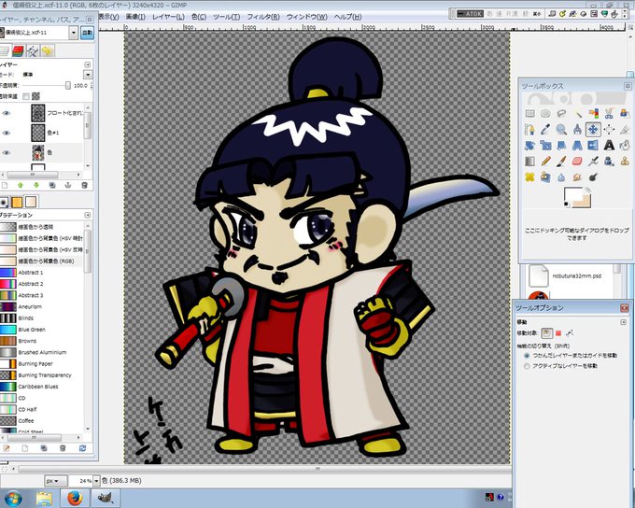Select the Measure compass tool
This screenshot has width=635, height=508.
577,130
